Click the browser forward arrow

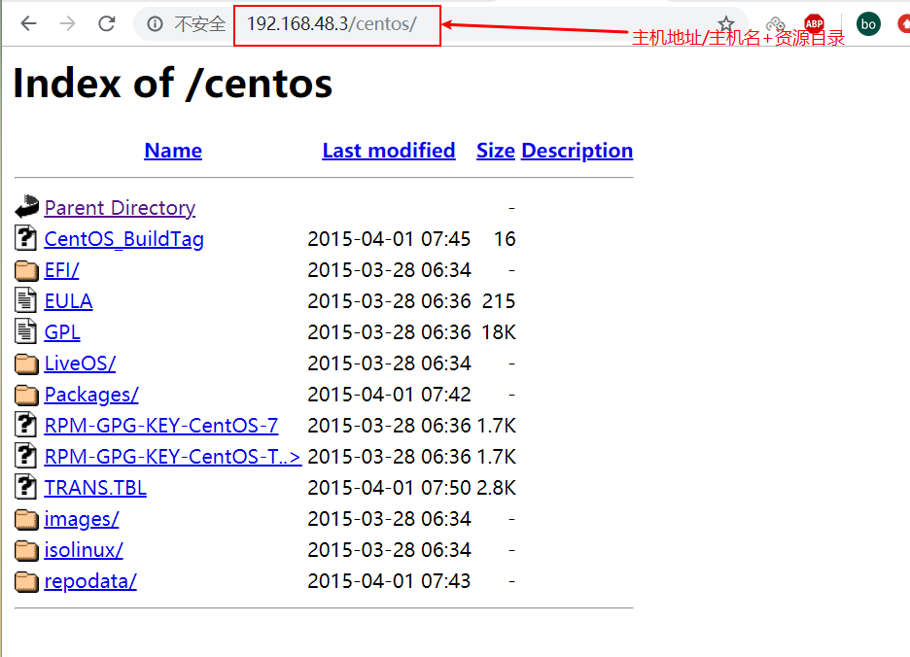(67, 23)
